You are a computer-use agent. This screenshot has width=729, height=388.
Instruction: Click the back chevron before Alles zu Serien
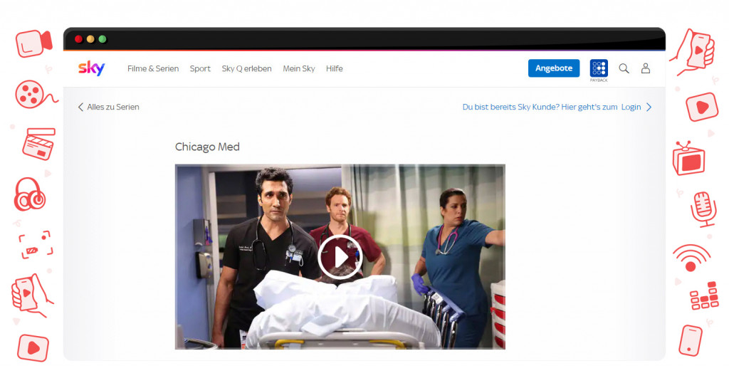click(x=80, y=107)
